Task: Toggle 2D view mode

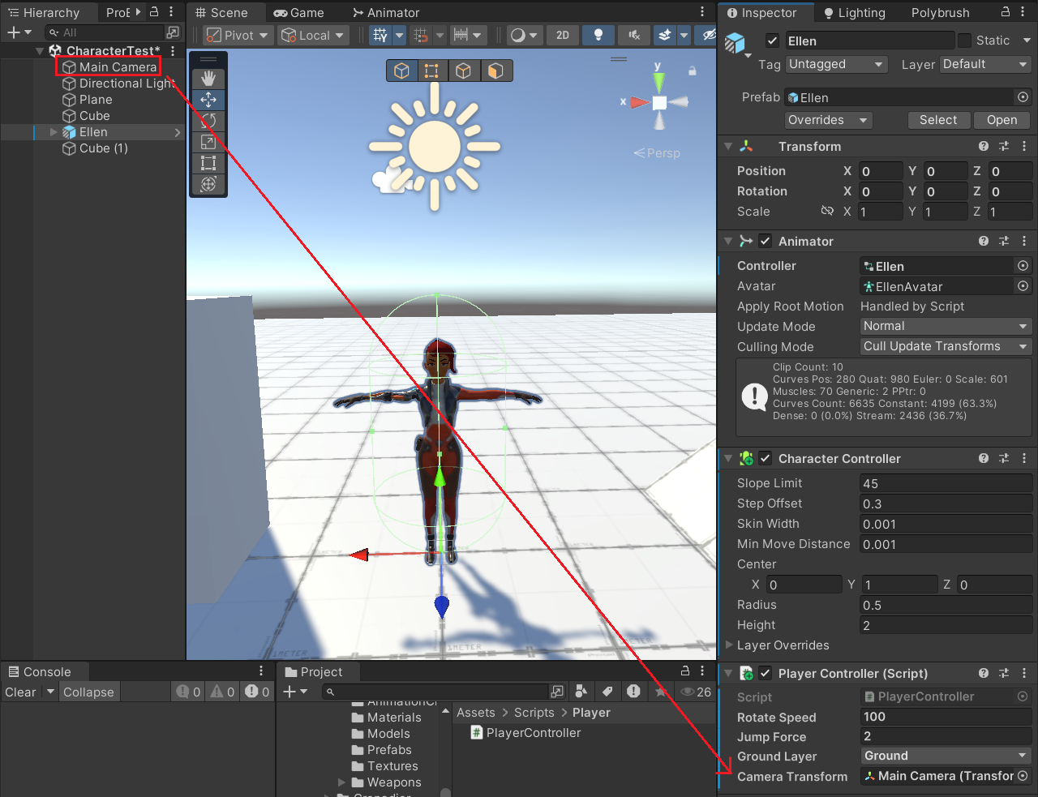Action: click(x=563, y=35)
